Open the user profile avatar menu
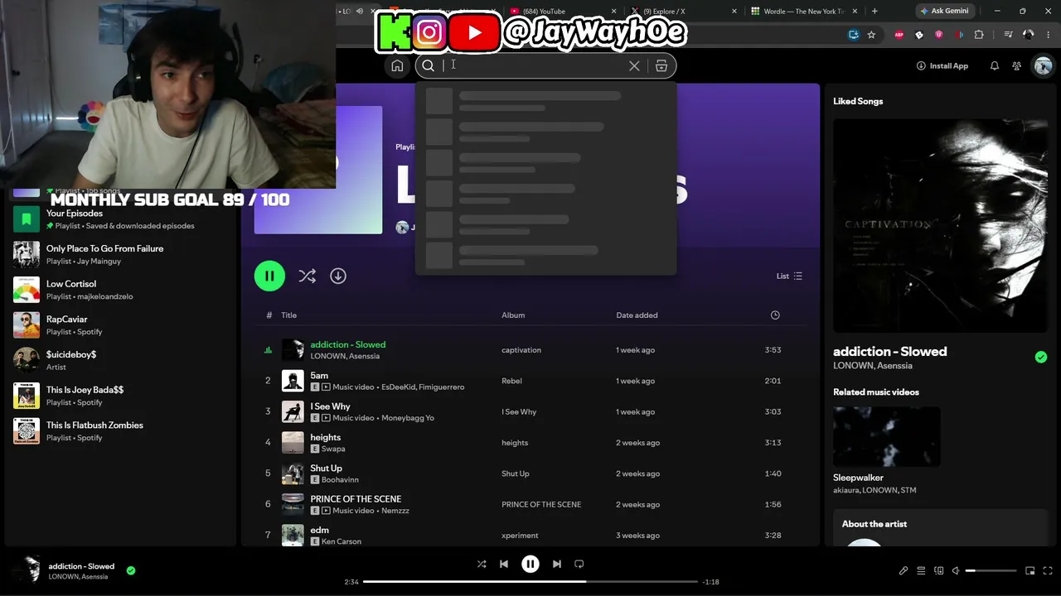Image resolution: width=1061 pixels, height=596 pixels. click(1043, 66)
